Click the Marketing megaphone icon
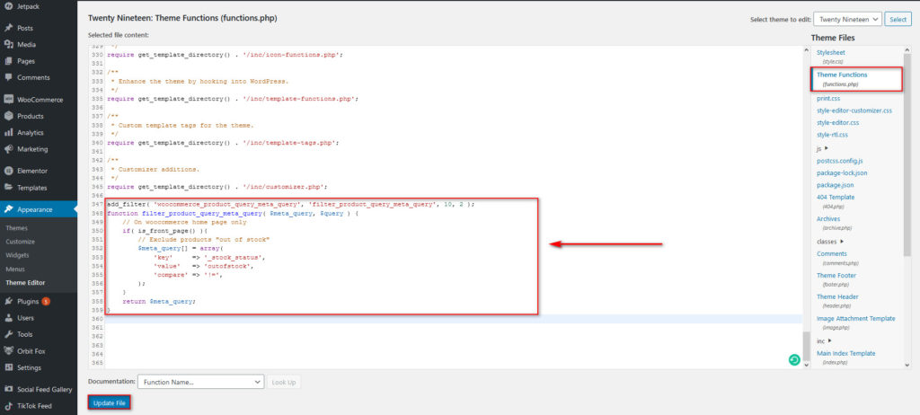 pyautogui.click(x=8, y=149)
